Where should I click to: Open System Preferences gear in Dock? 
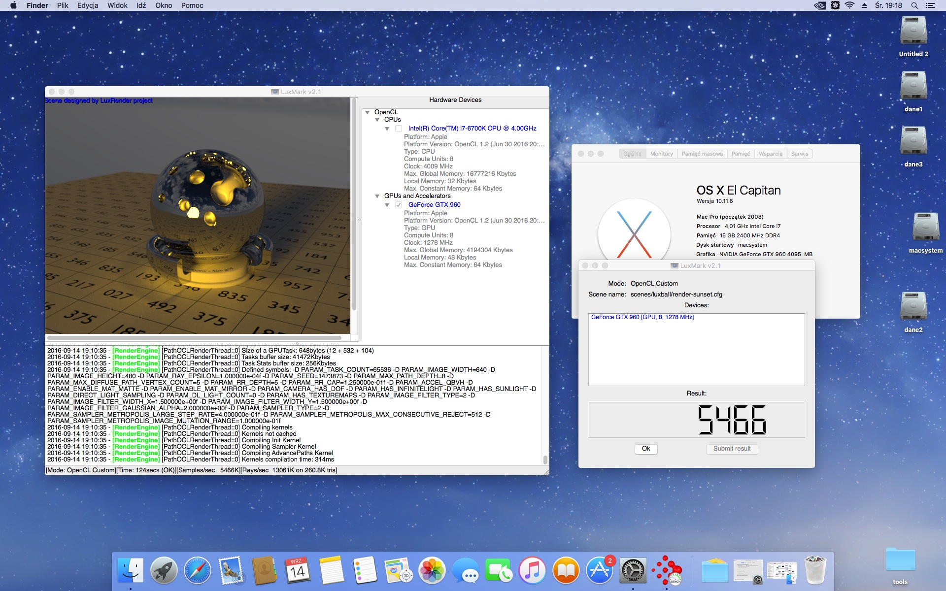pyautogui.click(x=633, y=570)
